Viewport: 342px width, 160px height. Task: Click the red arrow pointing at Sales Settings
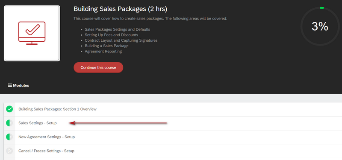tap(118, 123)
